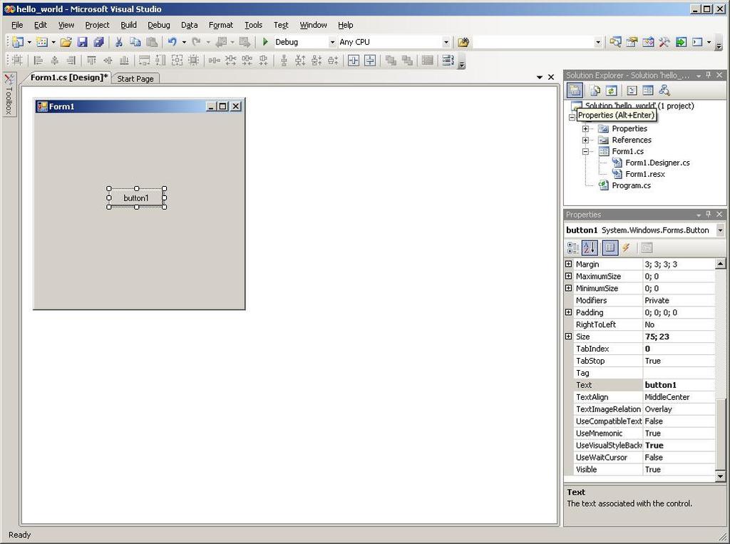
Task: Expand the Size property
Action: click(568, 337)
